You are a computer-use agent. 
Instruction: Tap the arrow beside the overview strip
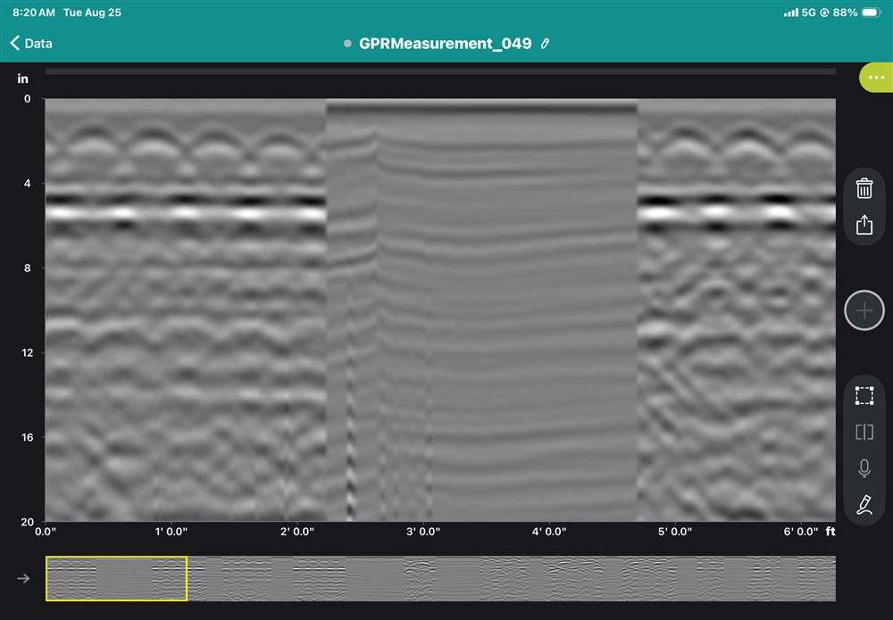(x=23, y=578)
